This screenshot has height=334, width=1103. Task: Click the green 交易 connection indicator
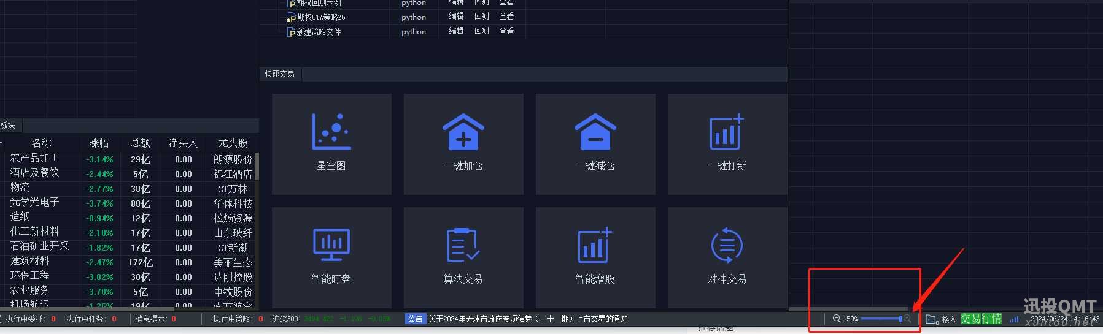pos(970,319)
